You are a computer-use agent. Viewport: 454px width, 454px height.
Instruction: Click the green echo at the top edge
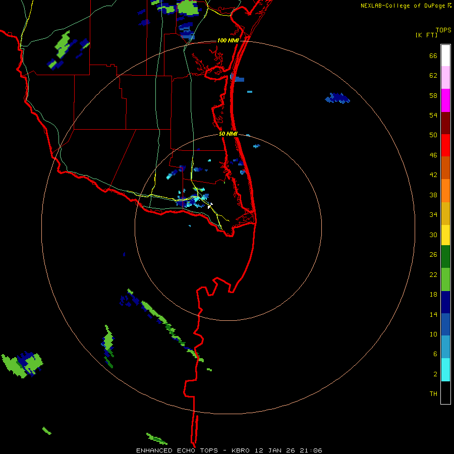(189, 8)
